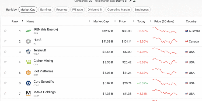Sort using arrows beside the Name column

[x=89, y=21]
